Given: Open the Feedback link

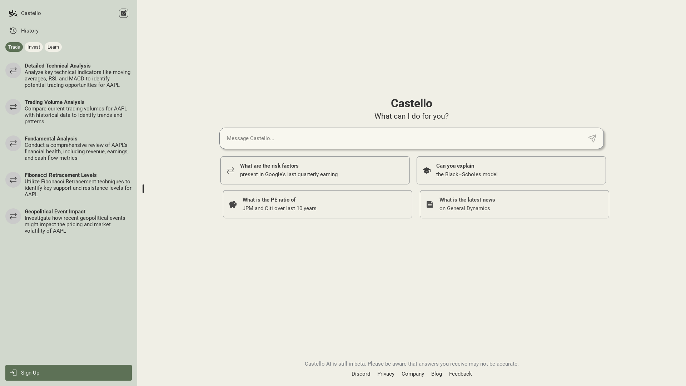Looking at the screenshot, I should (x=460, y=374).
